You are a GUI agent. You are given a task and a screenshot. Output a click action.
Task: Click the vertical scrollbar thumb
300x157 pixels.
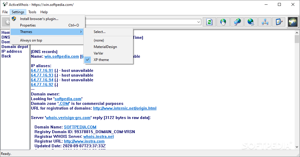[297, 39]
